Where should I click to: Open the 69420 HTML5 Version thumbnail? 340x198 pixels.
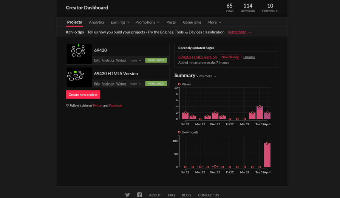pyautogui.click(x=79, y=78)
